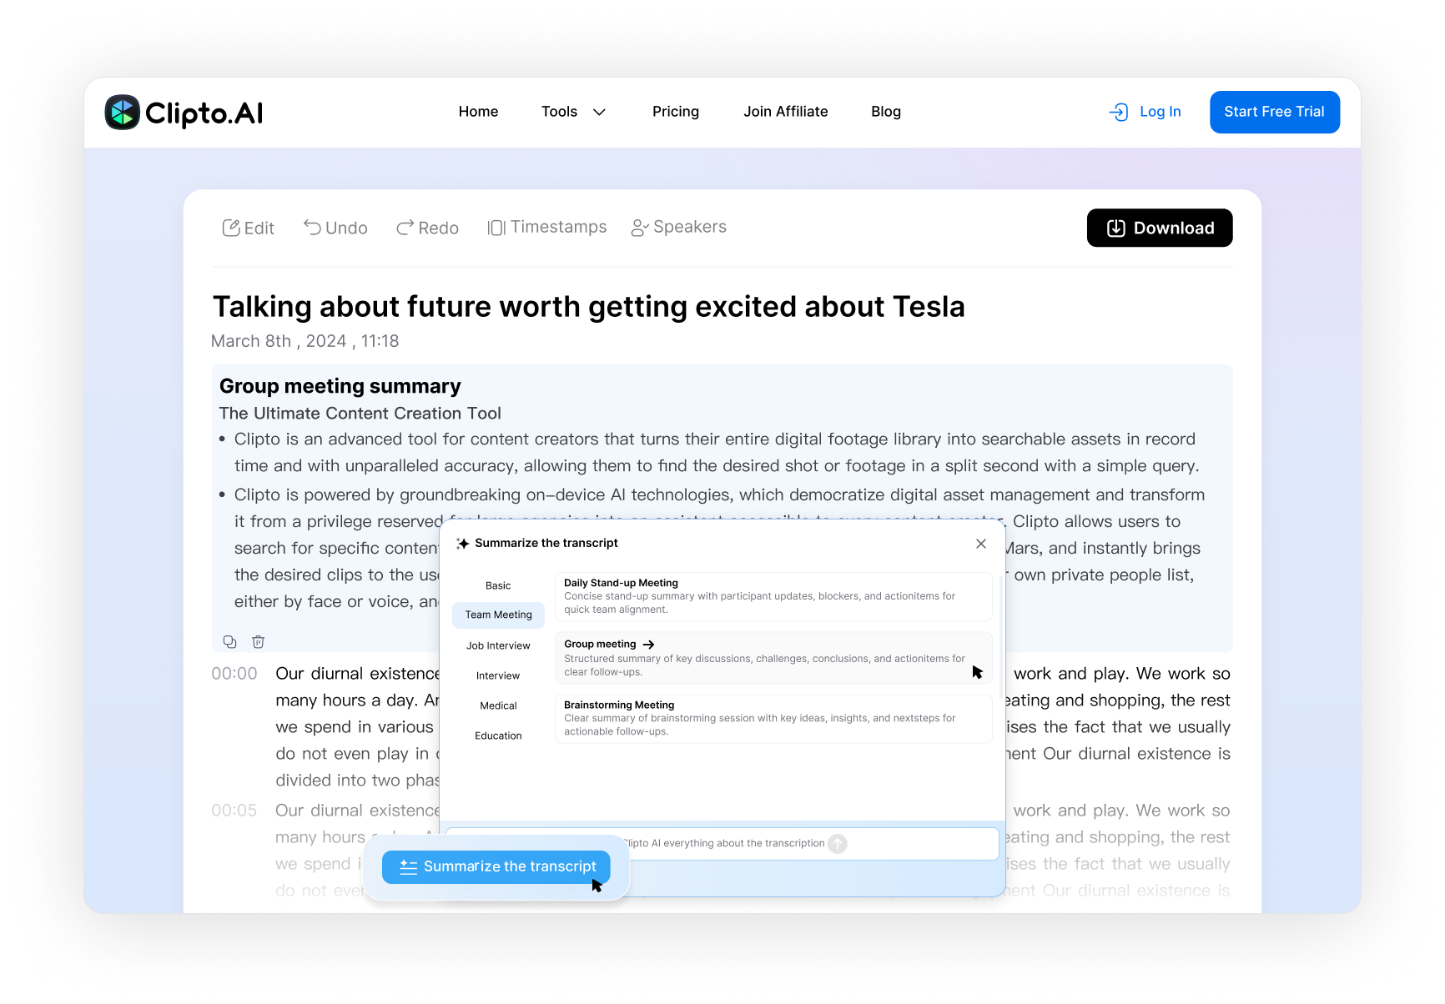This screenshot has width=1445, height=1004.
Task: Click the Log In link
Action: coord(1145,112)
